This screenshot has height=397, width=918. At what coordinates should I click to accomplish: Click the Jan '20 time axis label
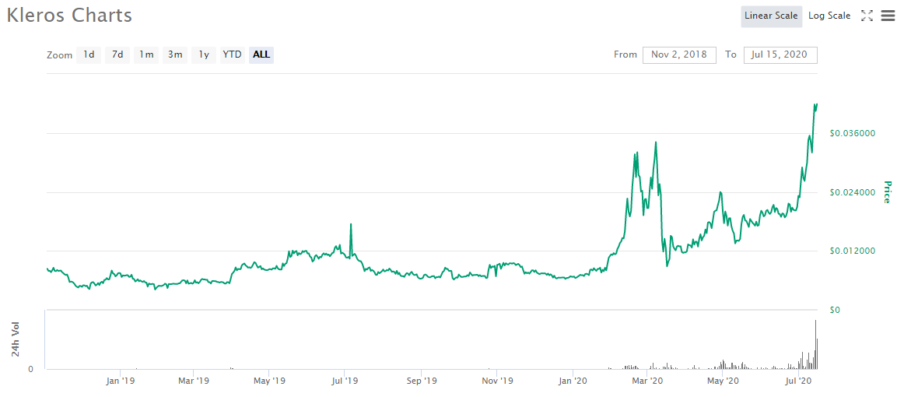(573, 381)
